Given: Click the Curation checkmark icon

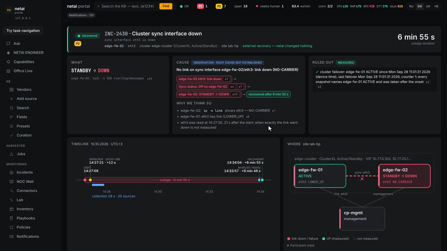Looking at the screenshot, I should pos(11,135).
